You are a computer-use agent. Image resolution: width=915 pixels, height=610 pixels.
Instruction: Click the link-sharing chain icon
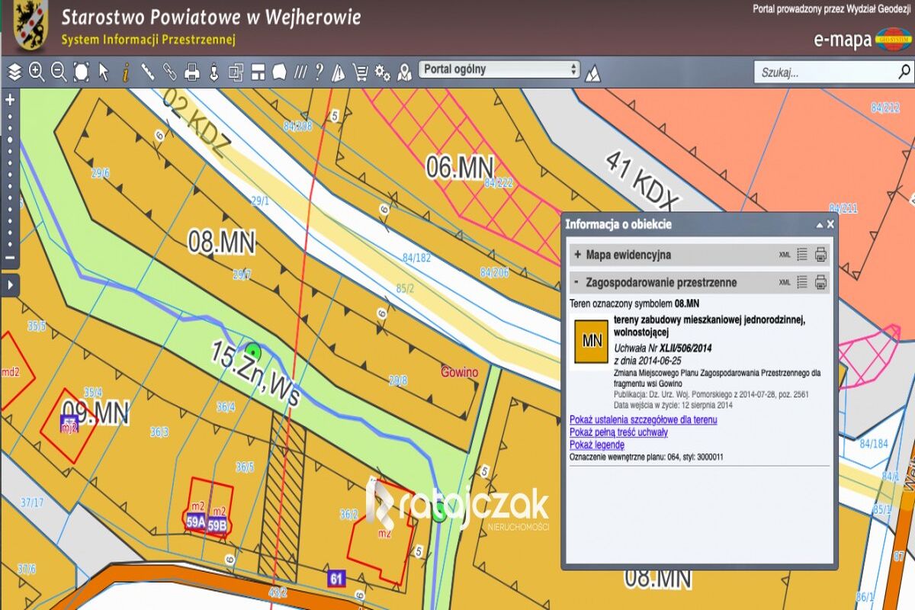pyautogui.click(x=171, y=71)
